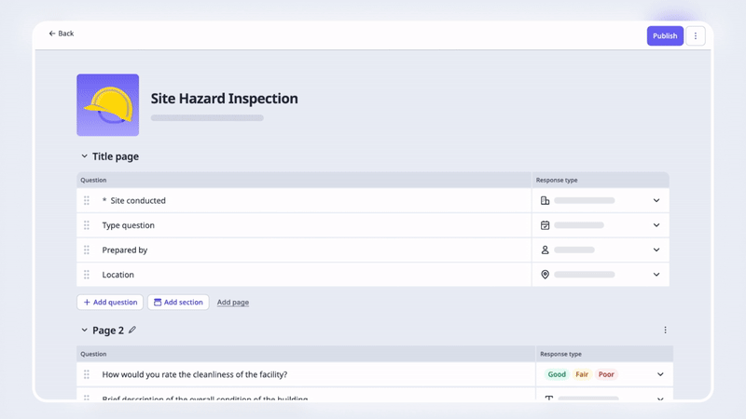This screenshot has width=746, height=419.
Task: Click the drag handle next to Location
Action: coord(87,275)
